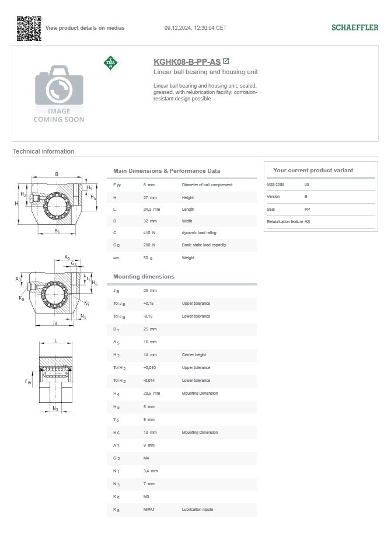Viewport: 391px width, 550px height.
Task: Click the QR code for medias
Action: pos(29,29)
